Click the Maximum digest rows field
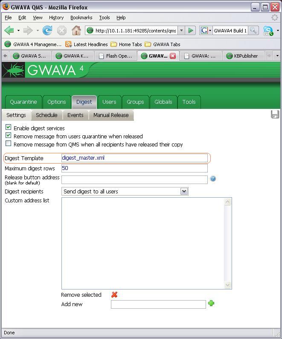 point(134,168)
